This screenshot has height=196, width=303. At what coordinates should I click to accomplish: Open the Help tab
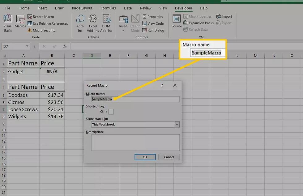click(x=203, y=8)
